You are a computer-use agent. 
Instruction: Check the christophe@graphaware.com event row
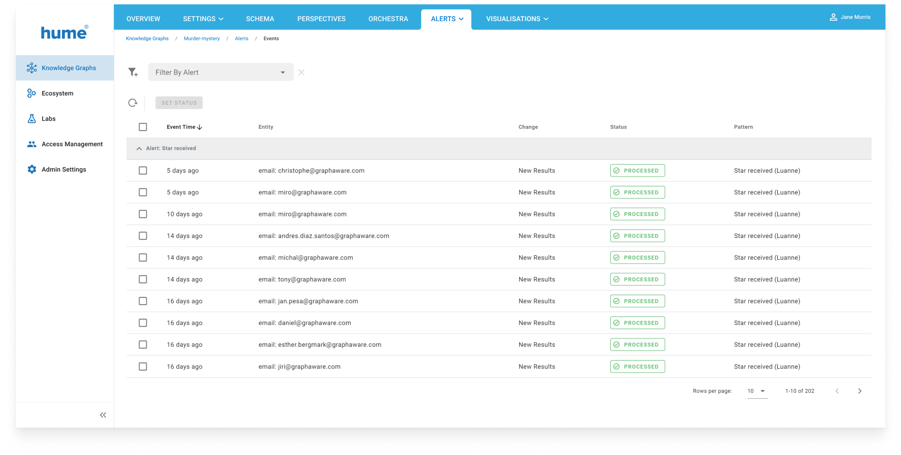click(x=143, y=171)
